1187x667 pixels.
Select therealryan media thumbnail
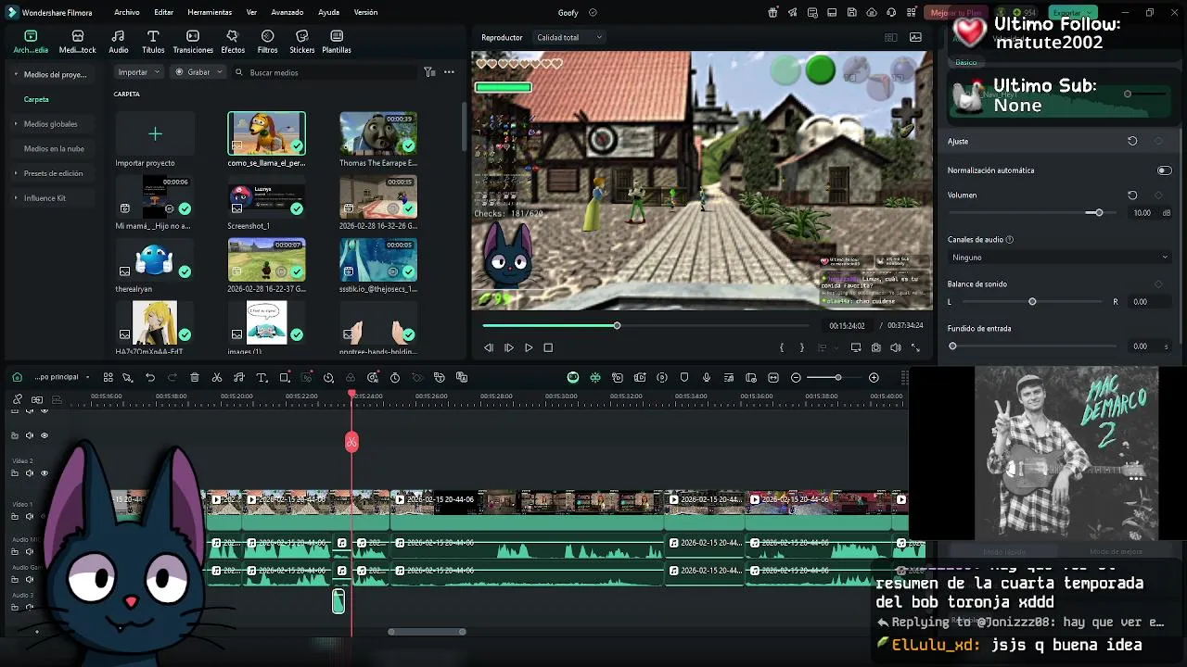coord(155,259)
